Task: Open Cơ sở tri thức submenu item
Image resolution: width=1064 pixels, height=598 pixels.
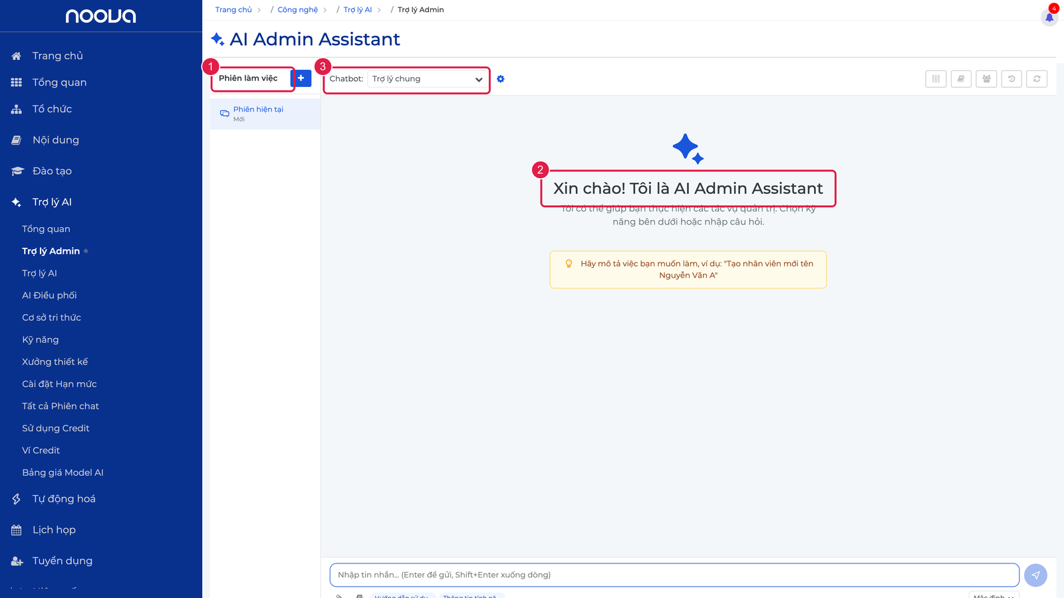Action: pyautogui.click(x=51, y=318)
